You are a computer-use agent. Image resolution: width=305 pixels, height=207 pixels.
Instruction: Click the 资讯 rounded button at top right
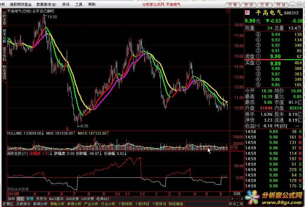pyautogui.click(x=249, y=5)
